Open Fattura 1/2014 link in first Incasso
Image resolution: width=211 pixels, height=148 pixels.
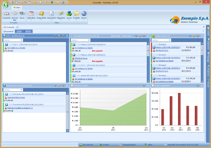tap(168, 48)
